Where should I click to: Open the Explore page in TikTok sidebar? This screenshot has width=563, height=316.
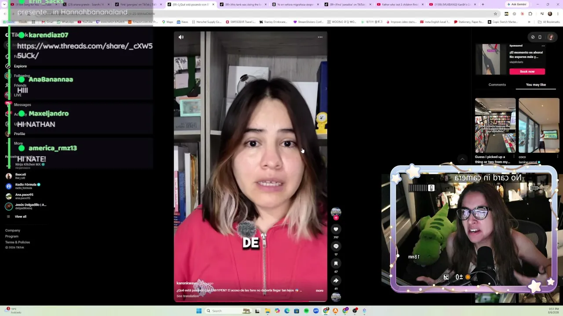tap(20, 66)
